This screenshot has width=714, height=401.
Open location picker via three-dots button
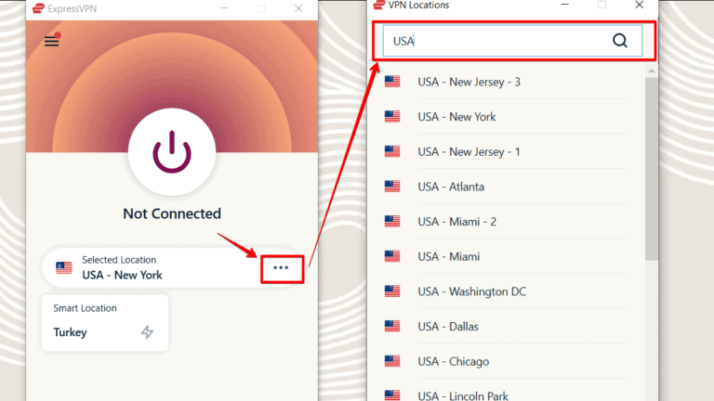pos(282,268)
